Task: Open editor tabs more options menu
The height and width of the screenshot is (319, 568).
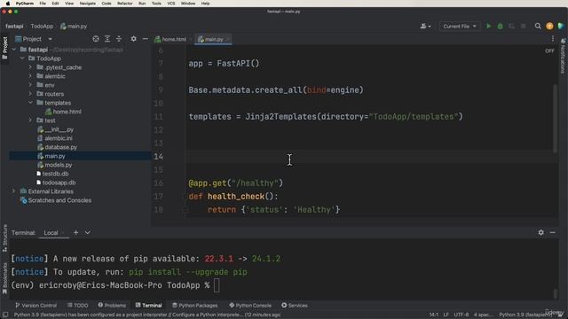Action: point(553,39)
